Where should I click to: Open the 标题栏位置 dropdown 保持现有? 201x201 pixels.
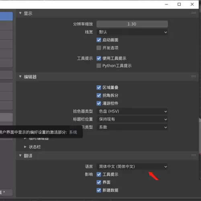point(132,119)
